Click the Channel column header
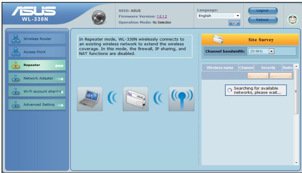The height and width of the screenshot is (173, 302). tap(246, 68)
